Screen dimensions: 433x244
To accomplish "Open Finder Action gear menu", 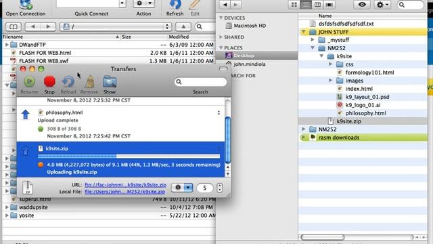I will pyautogui.click(x=382, y=5).
